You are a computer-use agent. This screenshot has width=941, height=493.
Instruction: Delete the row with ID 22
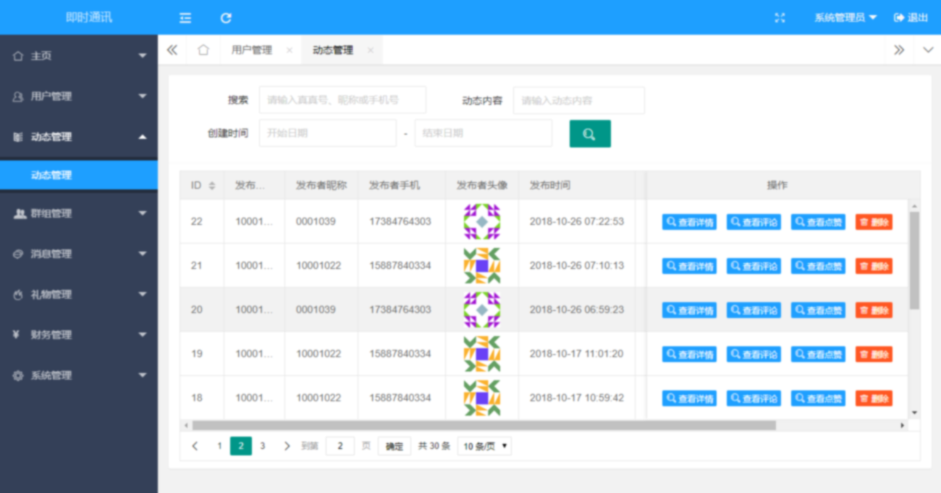point(874,222)
